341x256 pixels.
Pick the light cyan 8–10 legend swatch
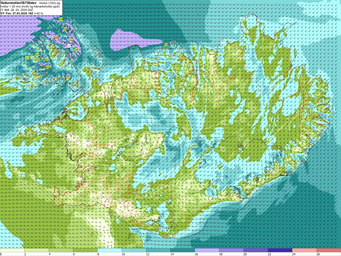click(109, 250)
